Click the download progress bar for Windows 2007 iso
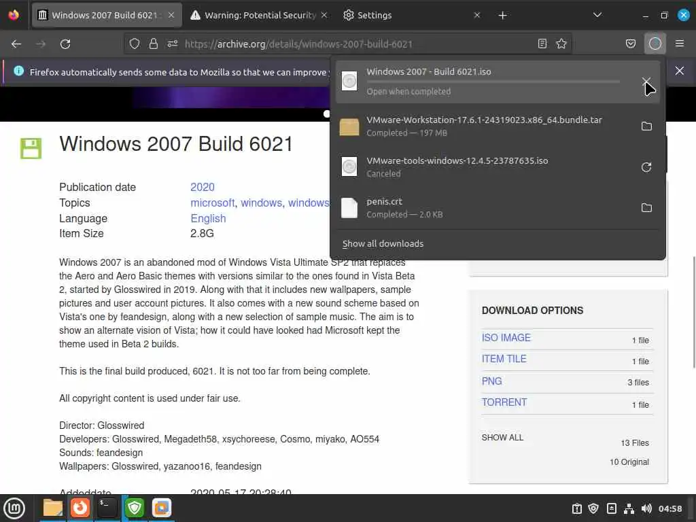The height and width of the screenshot is (522, 696). click(493, 82)
